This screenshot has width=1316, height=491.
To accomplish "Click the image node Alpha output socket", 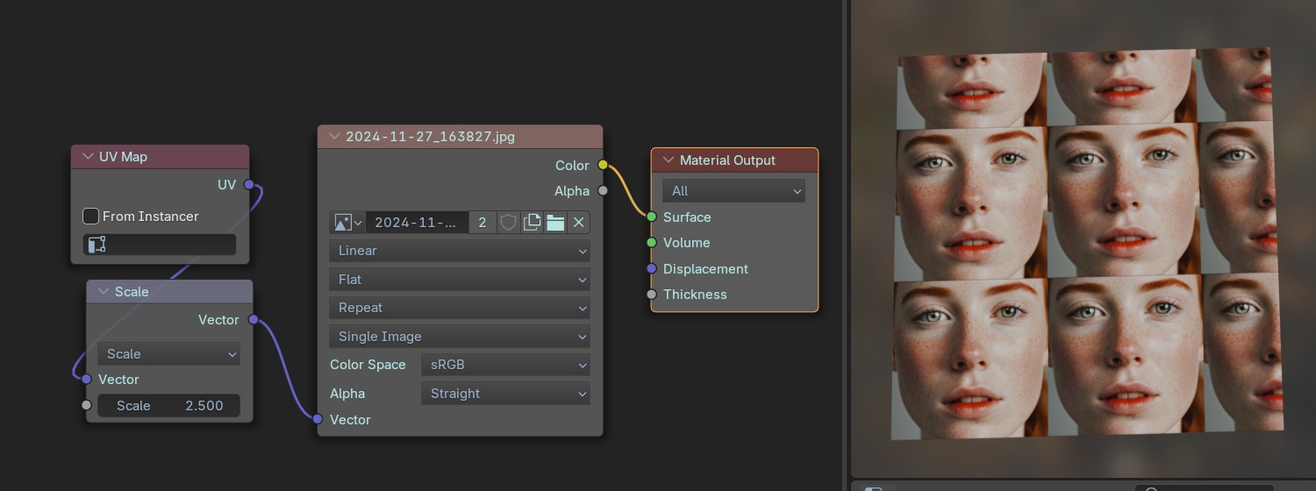I will click(x=603, y=191).
